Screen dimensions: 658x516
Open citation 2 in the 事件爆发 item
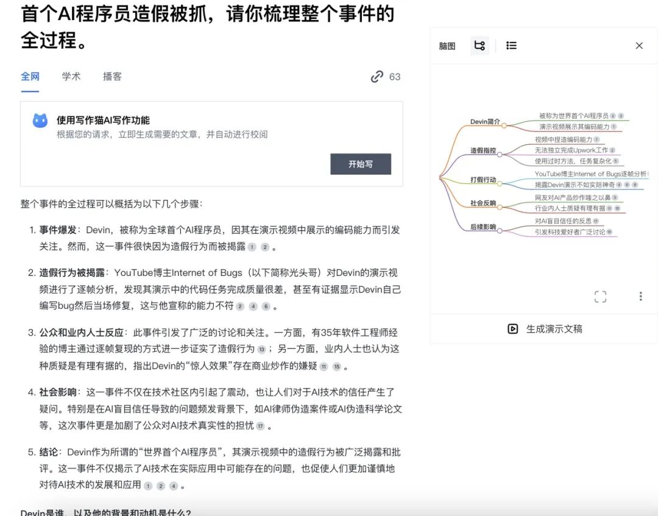tap(265, 247)
